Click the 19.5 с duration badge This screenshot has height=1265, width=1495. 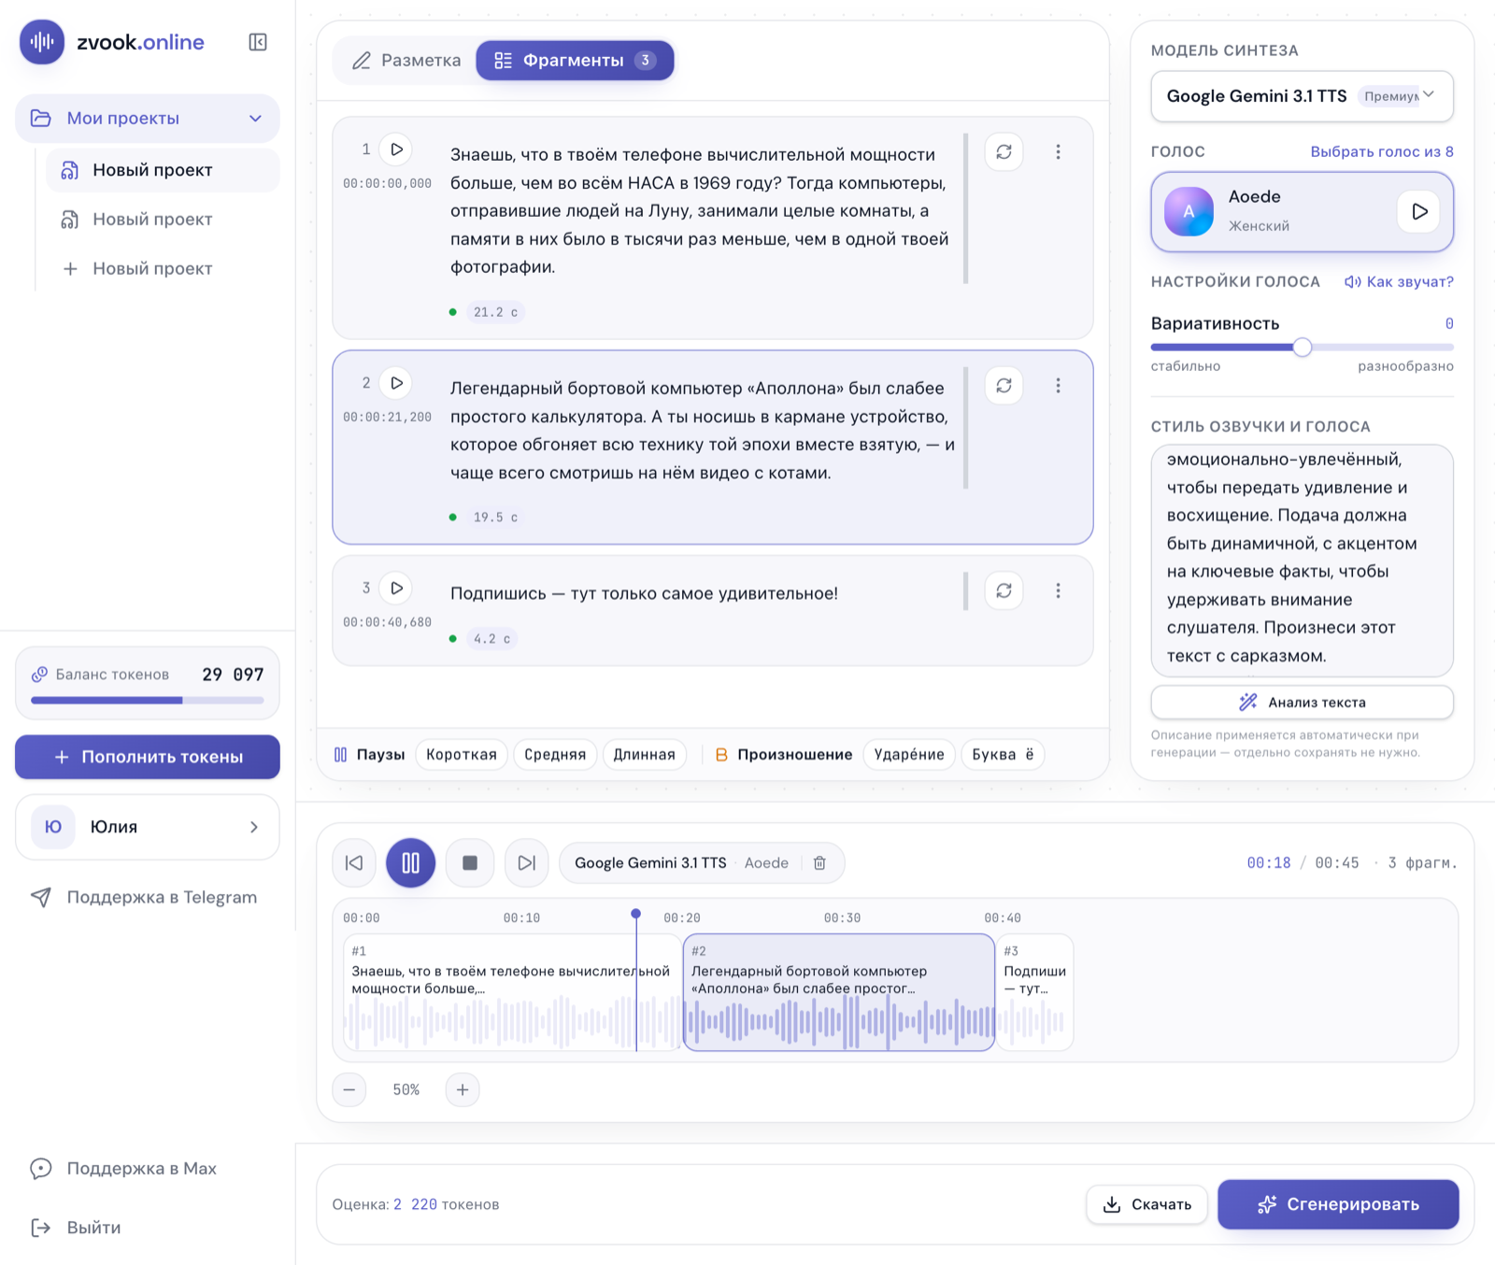point(495,518)
